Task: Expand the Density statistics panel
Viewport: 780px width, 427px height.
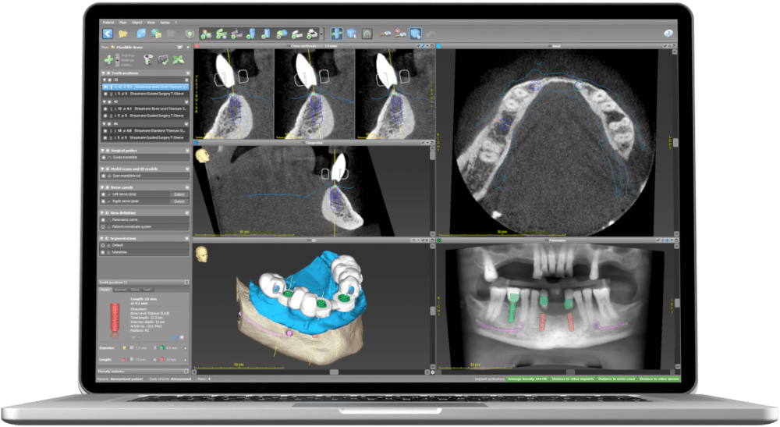Action: 186,371
